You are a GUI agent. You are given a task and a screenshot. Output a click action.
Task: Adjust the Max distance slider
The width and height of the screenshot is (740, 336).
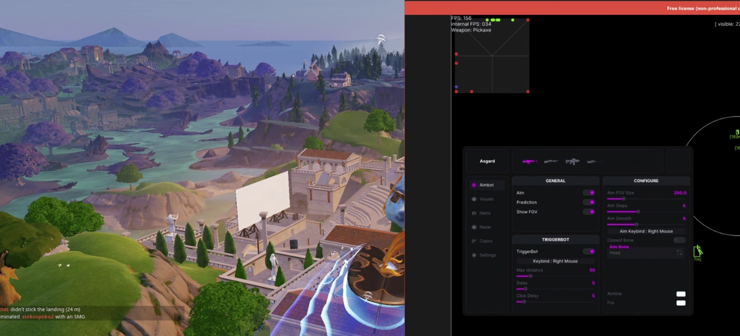click(556, 276)
